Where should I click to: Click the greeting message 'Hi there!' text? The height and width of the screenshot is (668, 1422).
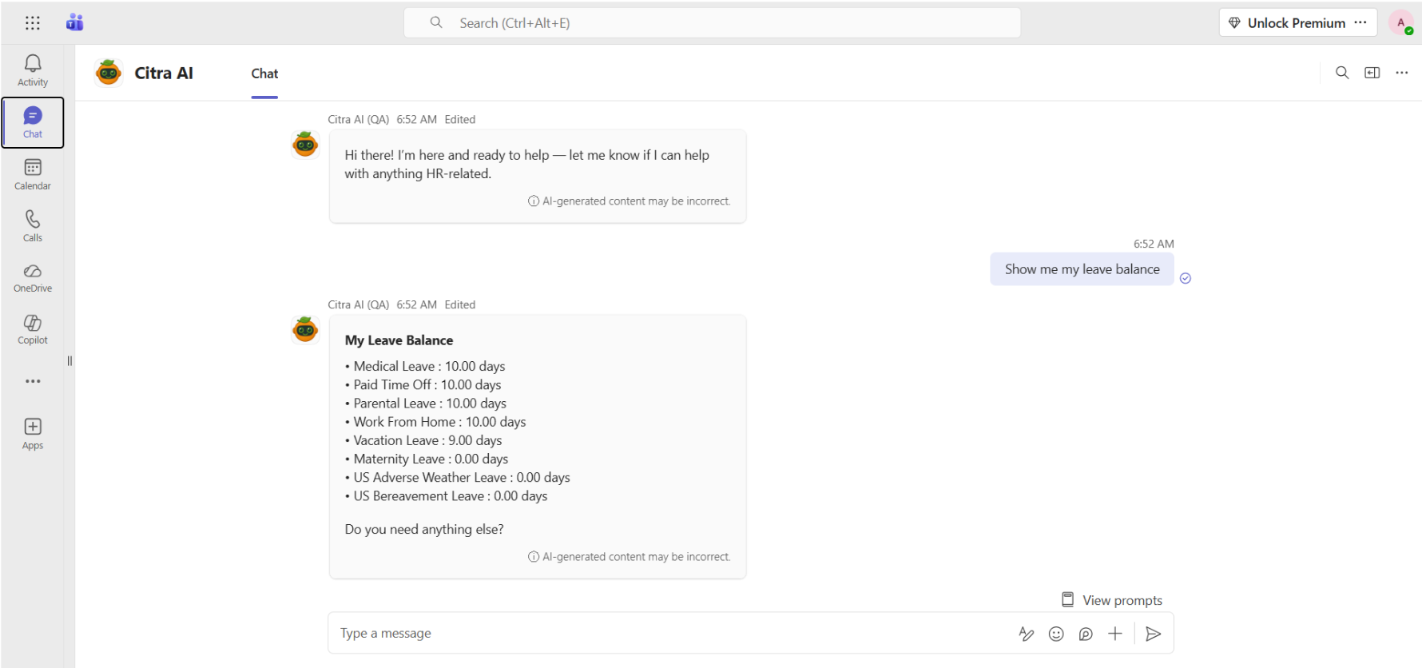(x=527, y=164)
